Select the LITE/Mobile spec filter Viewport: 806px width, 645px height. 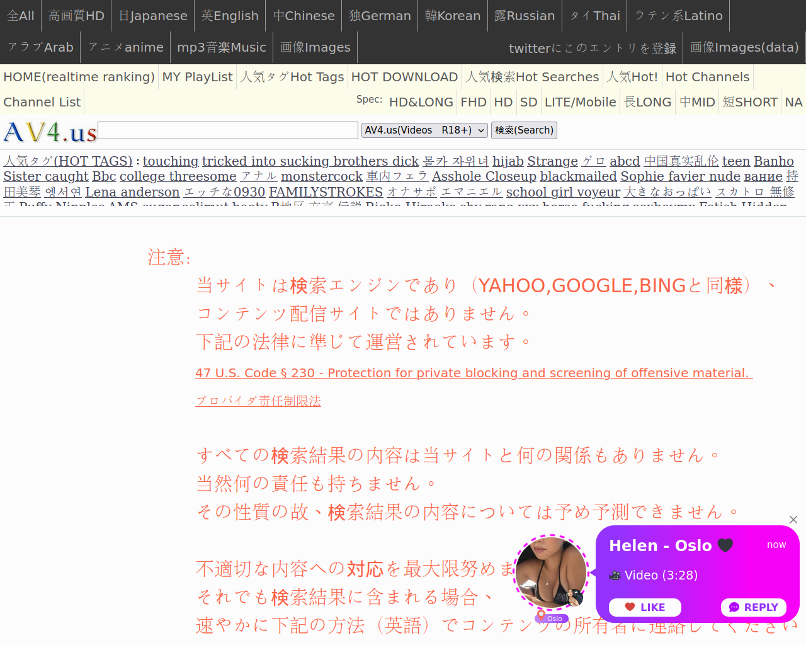(x=580, y=102)
